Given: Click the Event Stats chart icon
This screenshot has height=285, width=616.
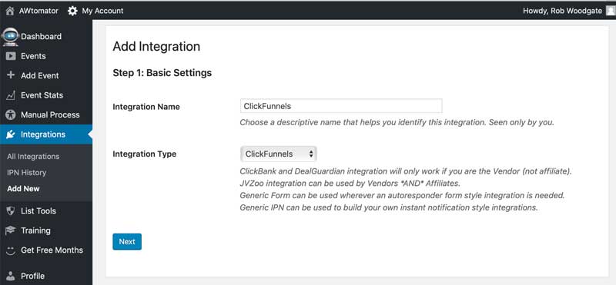Looking at the screenshot, I should [x=11, y=95].
